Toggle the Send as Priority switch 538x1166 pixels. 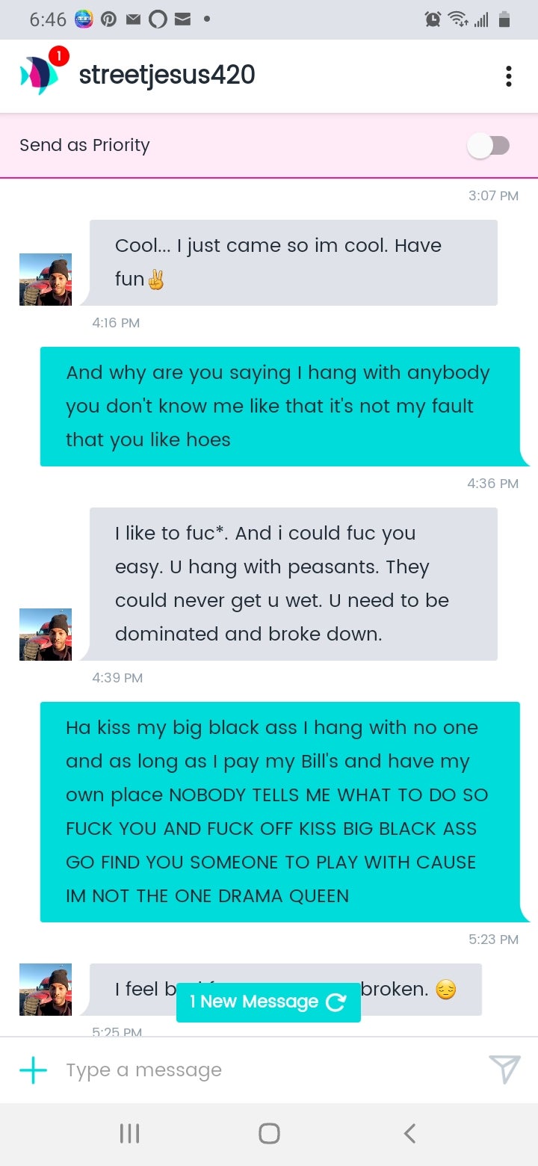(x=489, y=146)
